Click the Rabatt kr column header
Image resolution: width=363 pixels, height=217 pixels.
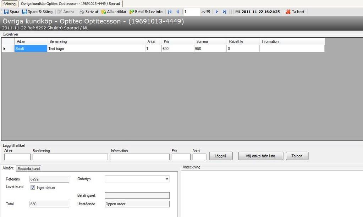[x=243, y=41]
